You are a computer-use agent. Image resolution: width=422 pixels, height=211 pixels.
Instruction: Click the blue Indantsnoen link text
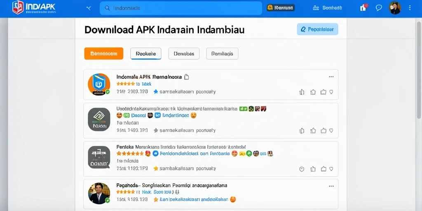tap(175, 115)
